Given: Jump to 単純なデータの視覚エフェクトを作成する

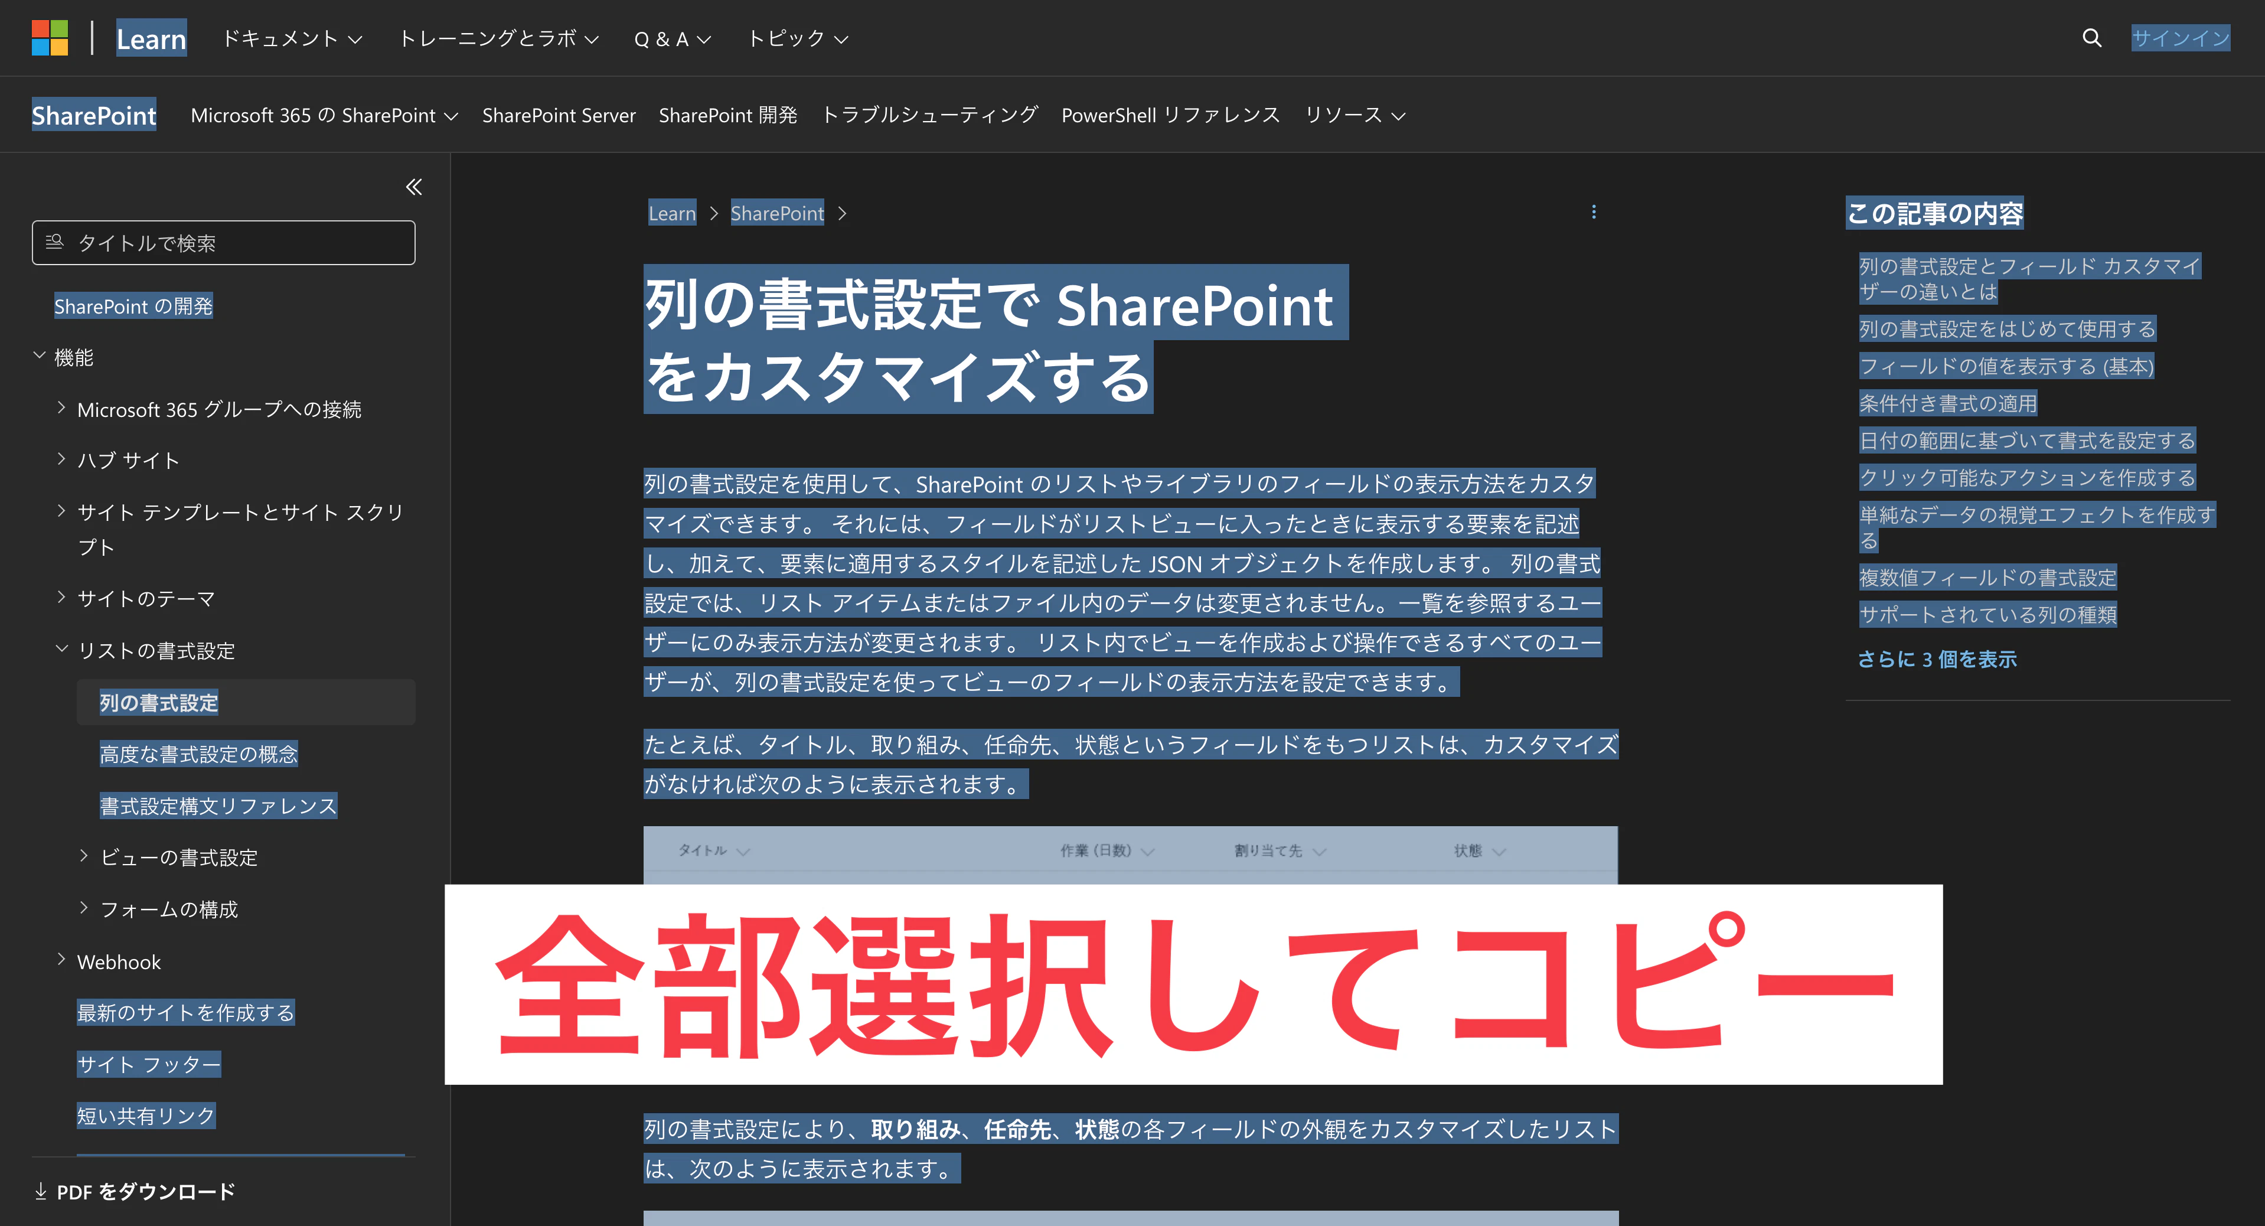Looking at the screenshot, I should click(x=2037, y=527).
